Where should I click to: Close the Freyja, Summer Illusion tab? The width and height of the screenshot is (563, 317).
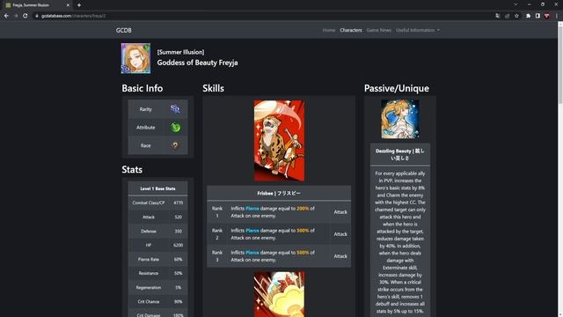(68, 5)
